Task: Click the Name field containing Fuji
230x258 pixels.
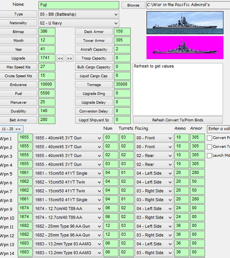Action: tap(79, 5)
